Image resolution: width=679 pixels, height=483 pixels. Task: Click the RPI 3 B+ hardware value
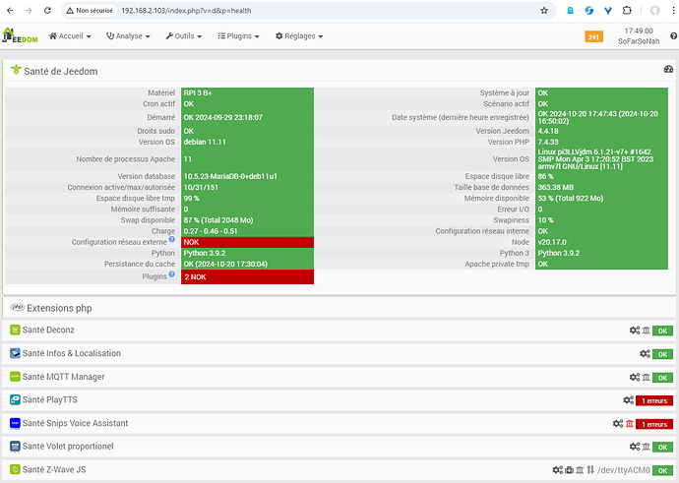(198, 93)
